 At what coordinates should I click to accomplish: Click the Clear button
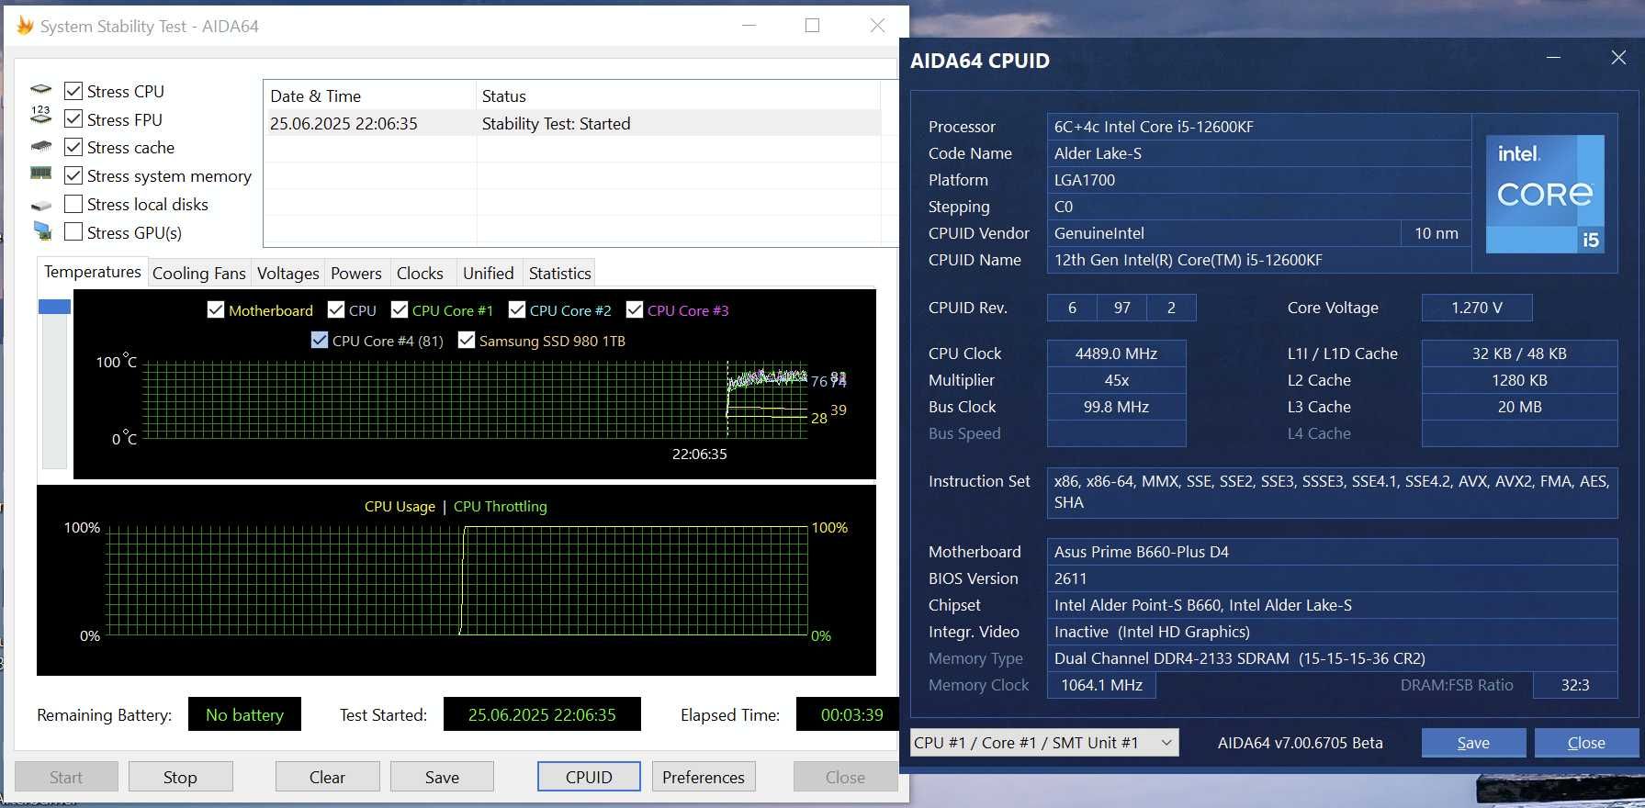[327, 777]
